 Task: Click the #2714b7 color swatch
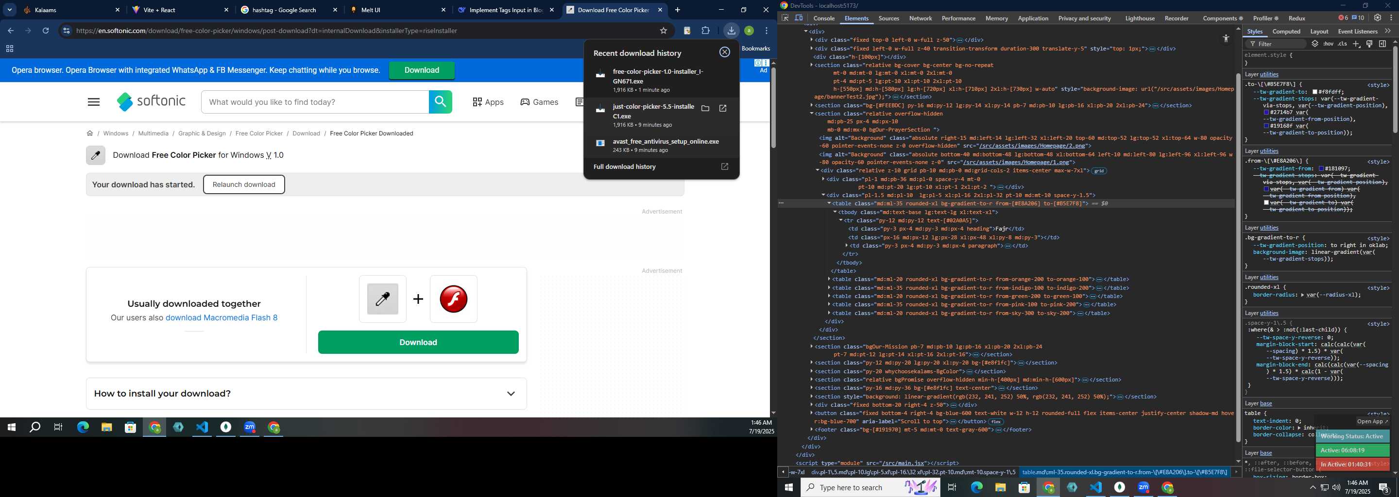pyautogui.click(x=1266, y=112)
